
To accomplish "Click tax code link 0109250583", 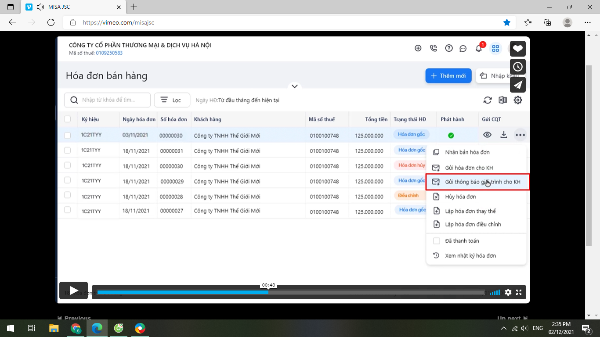I will pyautogui.click(x=109, y=53).
